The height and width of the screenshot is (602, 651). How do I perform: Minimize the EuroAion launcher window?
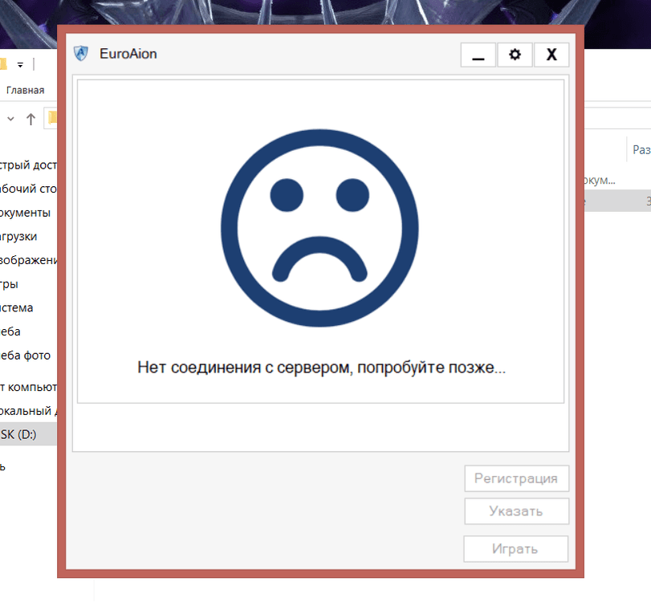(478, 55)
